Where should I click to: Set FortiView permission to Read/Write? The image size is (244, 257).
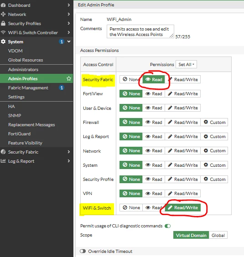[x=182, y=94]
